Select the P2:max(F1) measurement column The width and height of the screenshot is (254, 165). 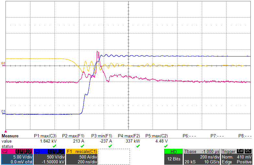pyautogui.click(x=73, y=136)
